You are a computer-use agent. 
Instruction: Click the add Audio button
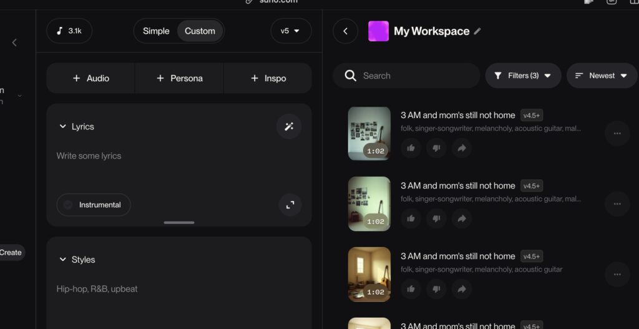pyautogui.click(x=91, y=78)
